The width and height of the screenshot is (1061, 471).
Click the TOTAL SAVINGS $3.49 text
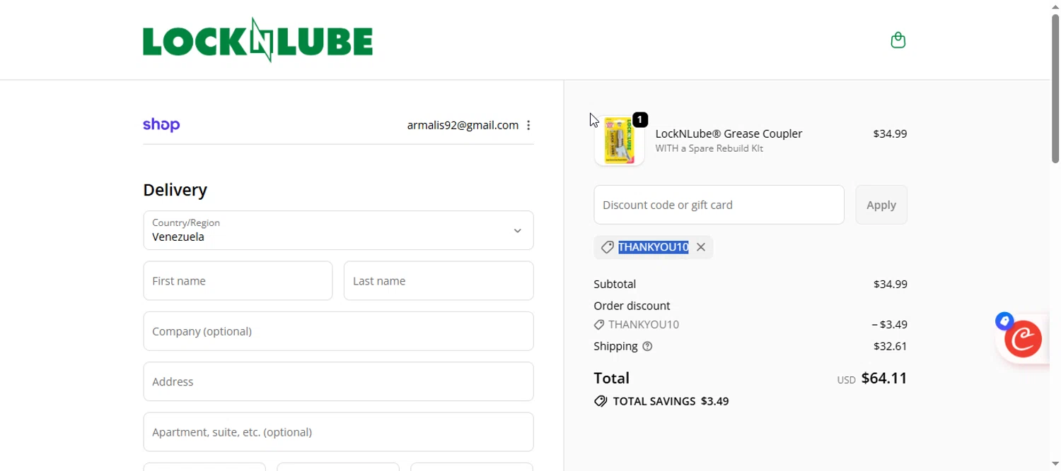pos(671,401)
